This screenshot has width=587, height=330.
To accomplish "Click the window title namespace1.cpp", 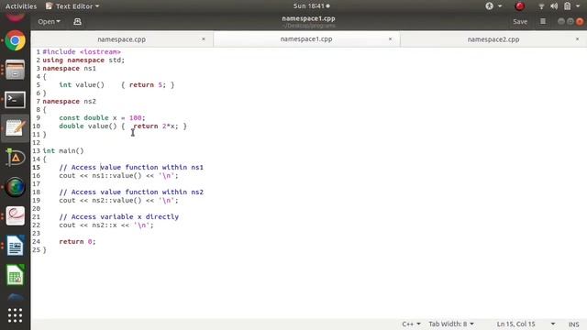I will coord(308,18).
